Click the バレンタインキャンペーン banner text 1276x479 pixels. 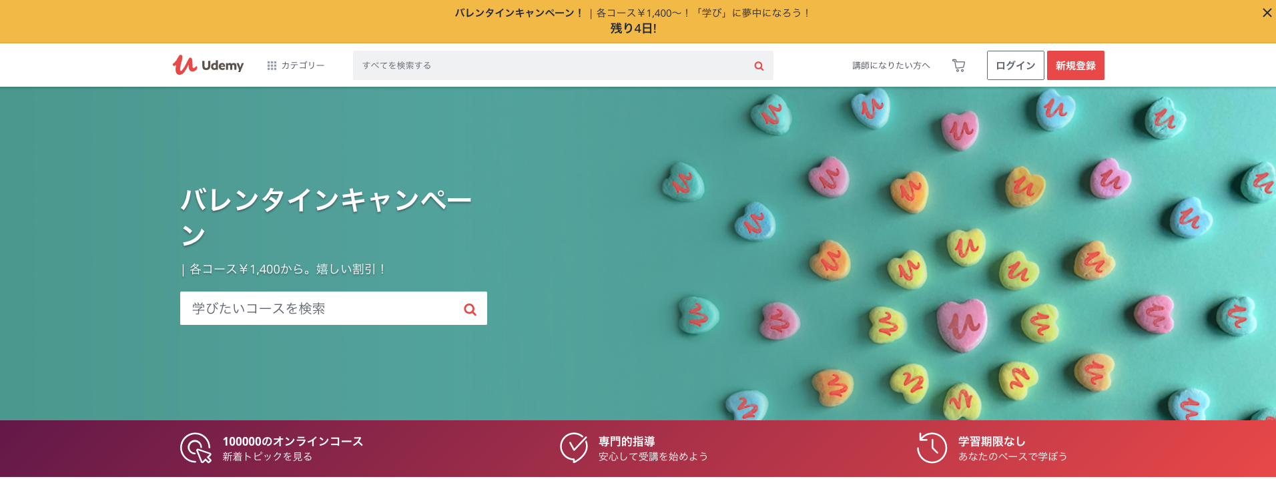click(x=518, y=13)
